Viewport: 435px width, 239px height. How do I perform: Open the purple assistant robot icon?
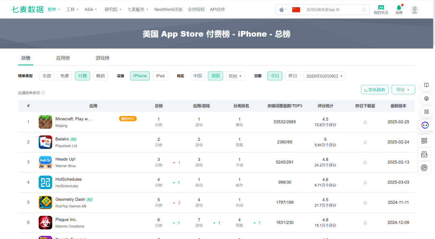point(425,125)
